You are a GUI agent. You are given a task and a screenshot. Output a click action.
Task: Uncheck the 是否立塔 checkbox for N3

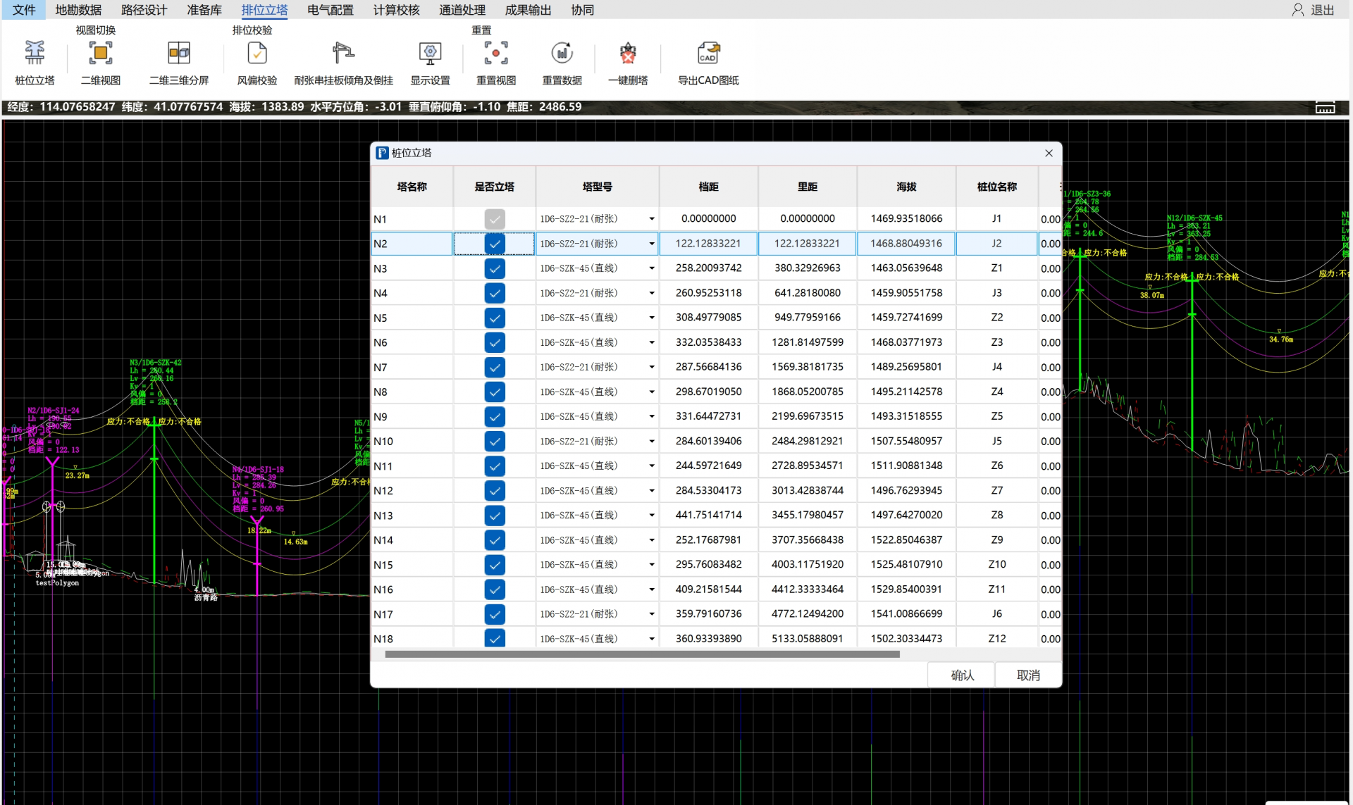click(495, 268)
